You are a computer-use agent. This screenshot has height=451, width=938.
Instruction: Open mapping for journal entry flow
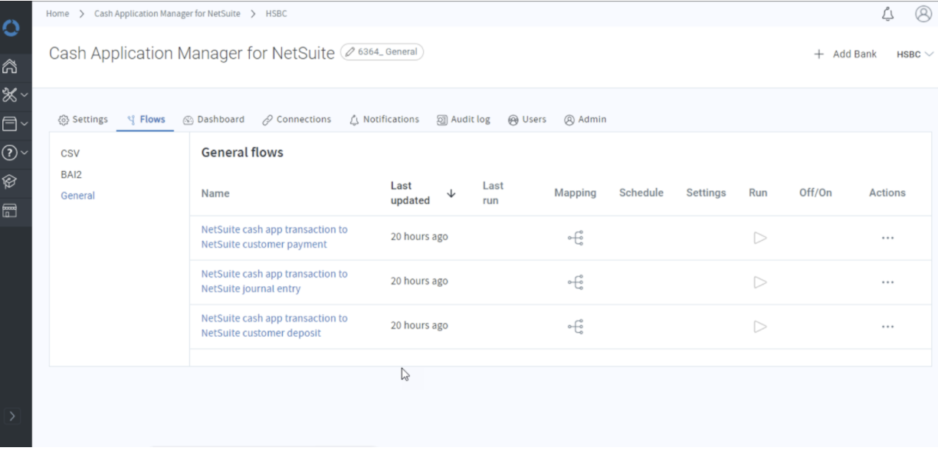pos(576,283)
